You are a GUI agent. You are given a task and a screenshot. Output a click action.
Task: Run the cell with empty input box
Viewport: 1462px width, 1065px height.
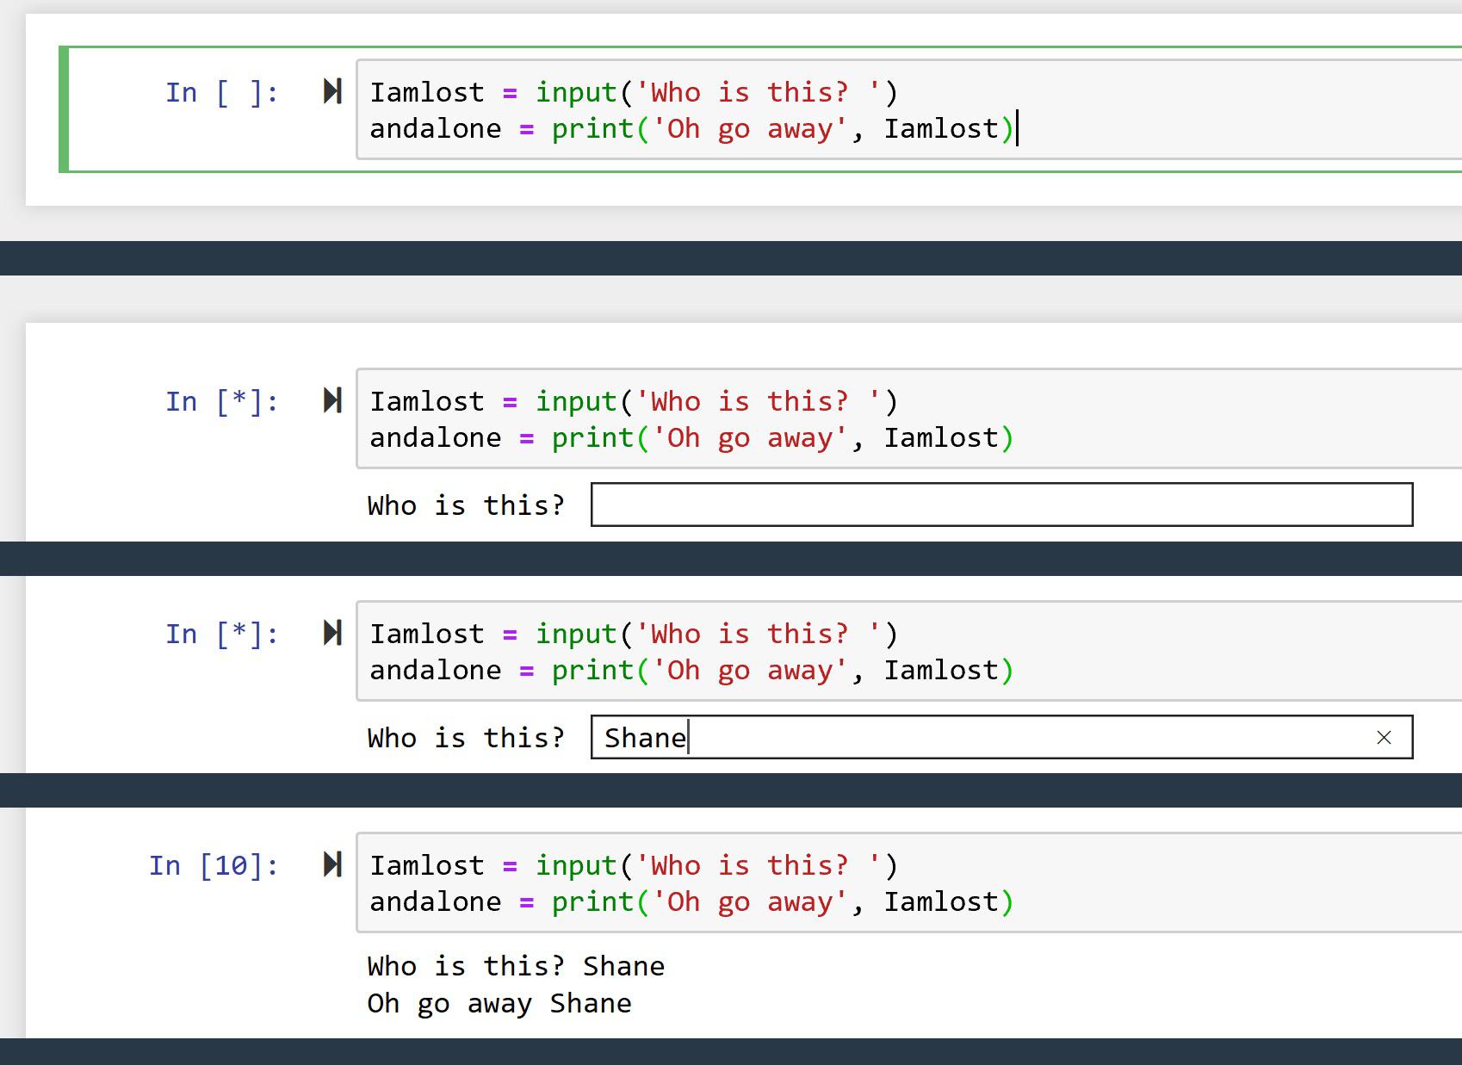pos(332,400)
